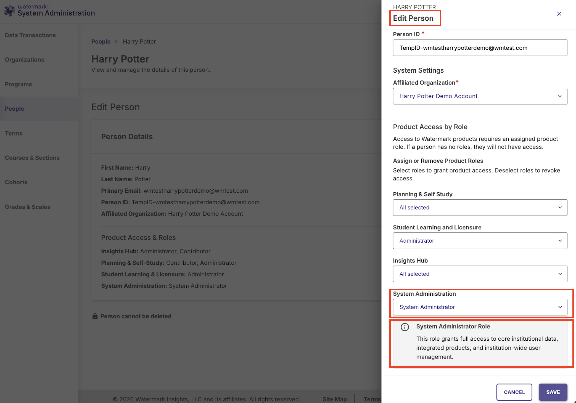Open Grades & Scales in the sidebar
The image size is (576, 403).
tap(28, 207)
